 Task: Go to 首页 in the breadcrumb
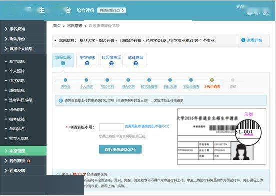click(57, 26)
